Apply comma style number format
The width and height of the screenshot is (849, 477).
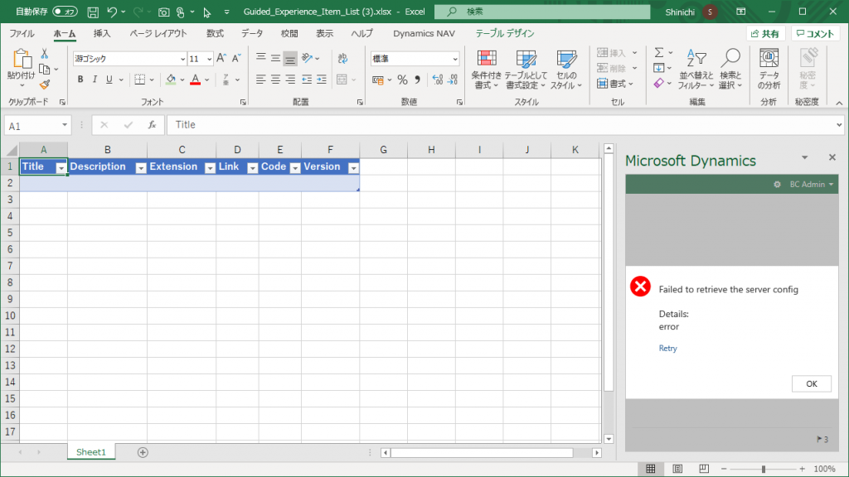418,80
